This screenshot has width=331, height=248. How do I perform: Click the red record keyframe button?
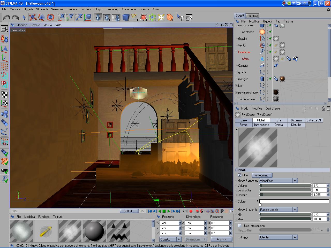pyautogui.click(x=191, y=211)
